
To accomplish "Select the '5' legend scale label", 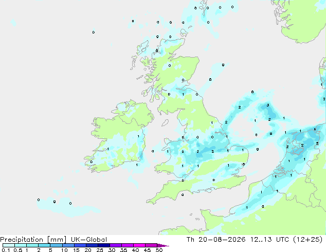I will click(50, 250).
